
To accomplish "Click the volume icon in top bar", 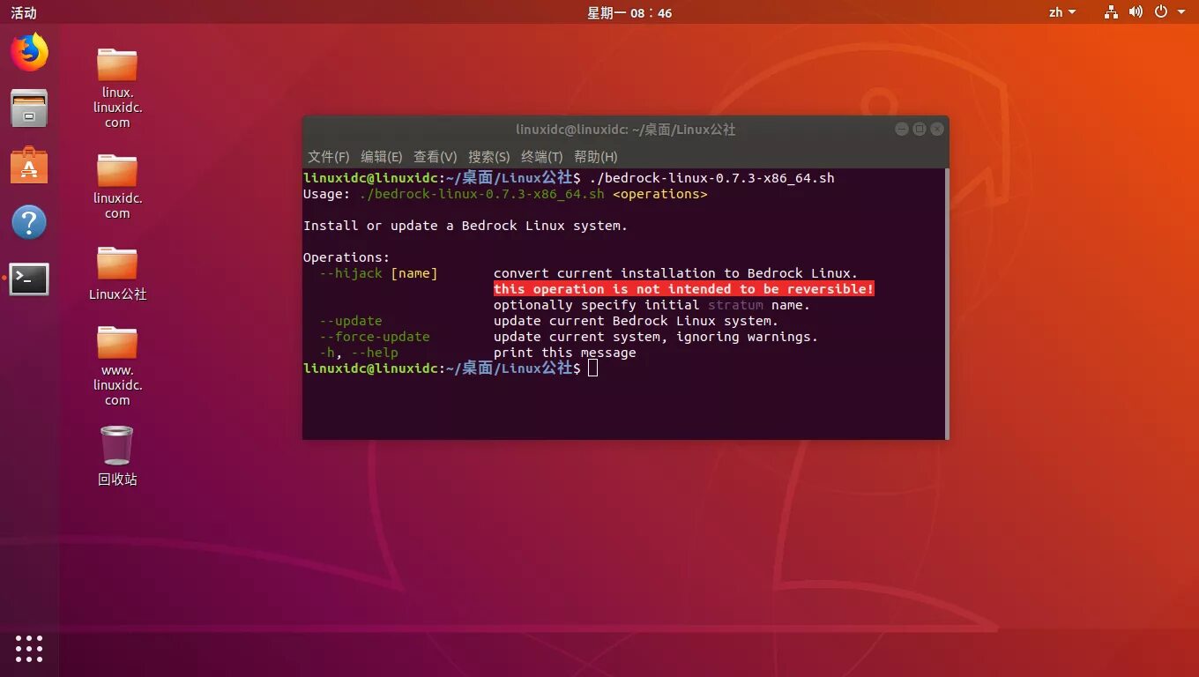I will coord(1136,12).
